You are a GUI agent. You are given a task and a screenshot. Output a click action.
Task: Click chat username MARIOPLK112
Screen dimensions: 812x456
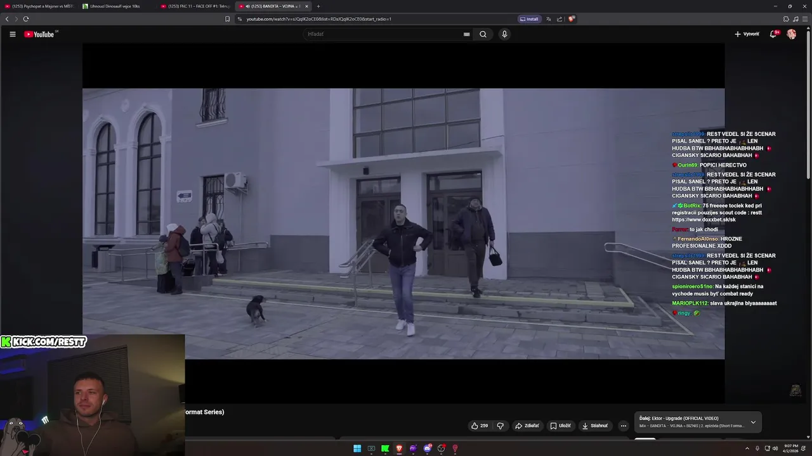[x=690, y=303]
